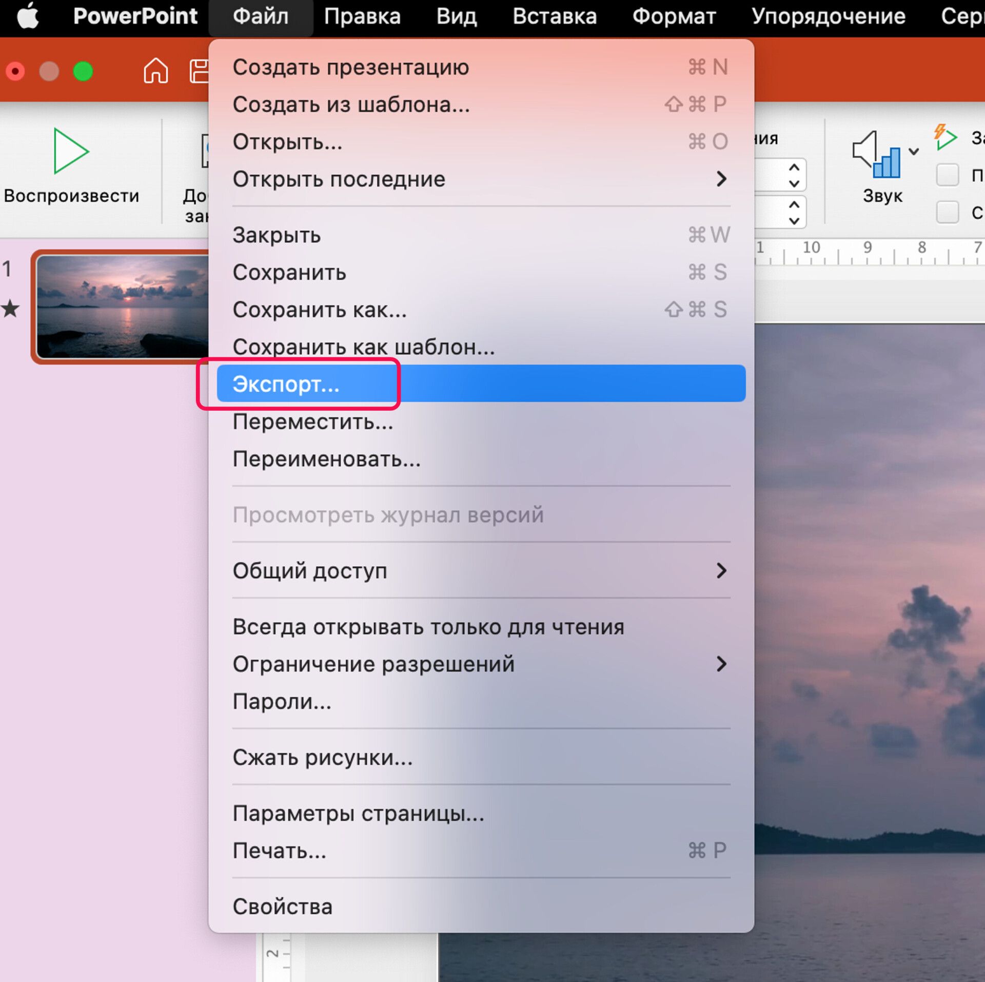Click the animation star beside slide 1

pos(11,309)
